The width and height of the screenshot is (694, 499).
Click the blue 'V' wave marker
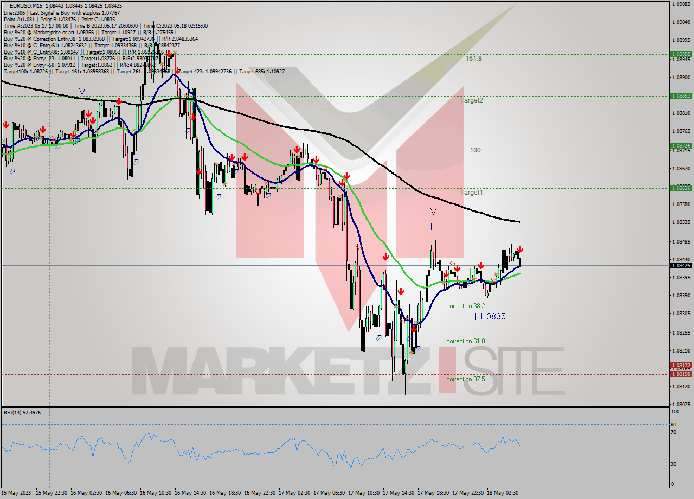[82, 92]
